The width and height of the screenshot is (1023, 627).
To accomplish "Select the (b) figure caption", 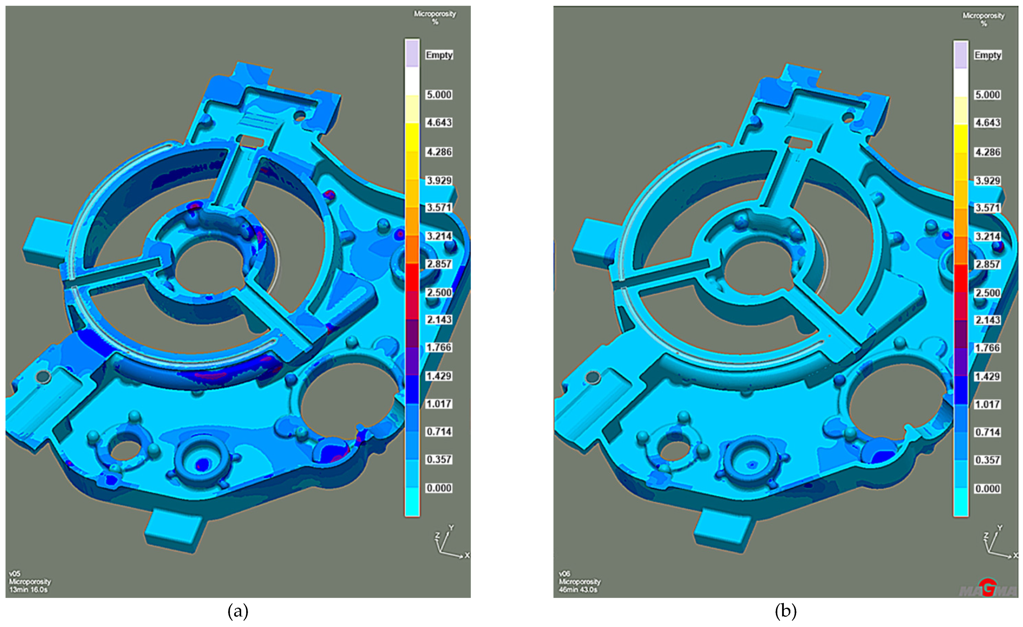I will click(x=785, y=612).
